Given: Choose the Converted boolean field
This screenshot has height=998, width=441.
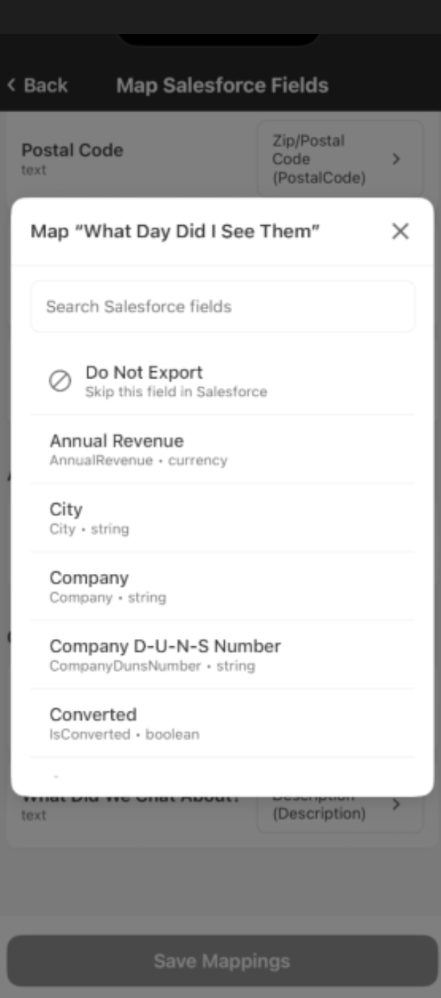Looking at the screenshot, I should 223,723.
